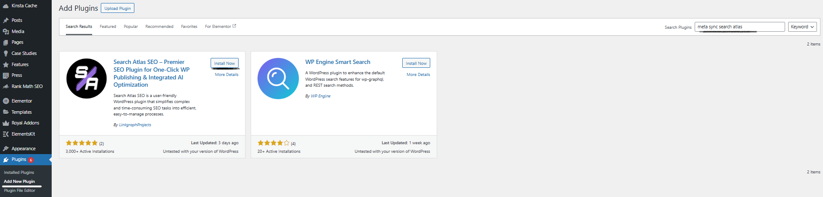Screen dimensions: 823x197
Task: Switch to the Popular tab
Action: tap(131, 27)
